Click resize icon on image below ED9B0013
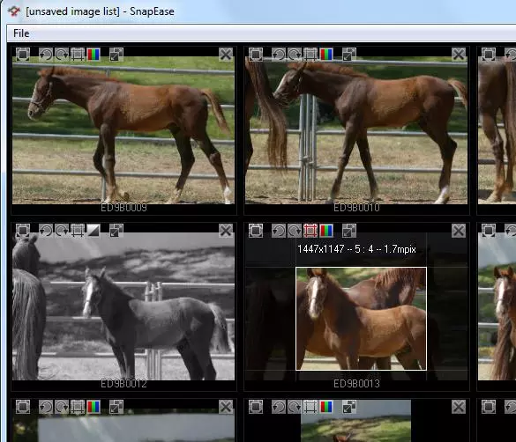Image resolution: width=516 pixels, height=442 pixels. point(349,407)
